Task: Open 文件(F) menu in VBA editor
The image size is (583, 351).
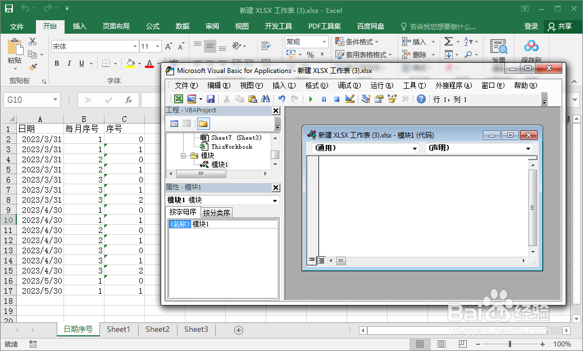Action: click(186, 85)
